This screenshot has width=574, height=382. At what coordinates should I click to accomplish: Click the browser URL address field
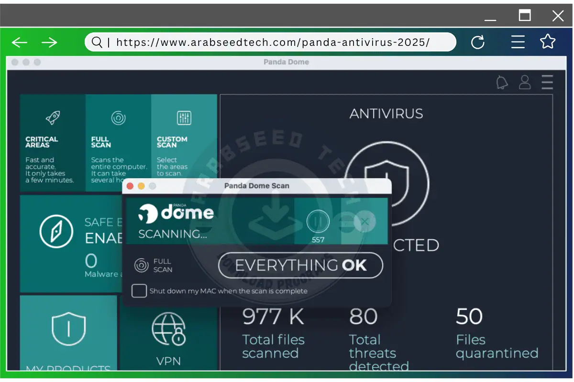[273, 42]
